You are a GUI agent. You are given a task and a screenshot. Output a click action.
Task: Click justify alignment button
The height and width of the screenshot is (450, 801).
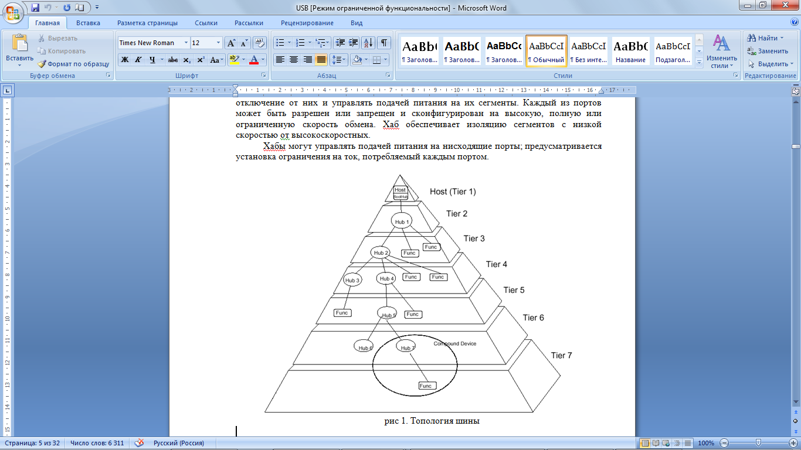click(x=321, y=60)
